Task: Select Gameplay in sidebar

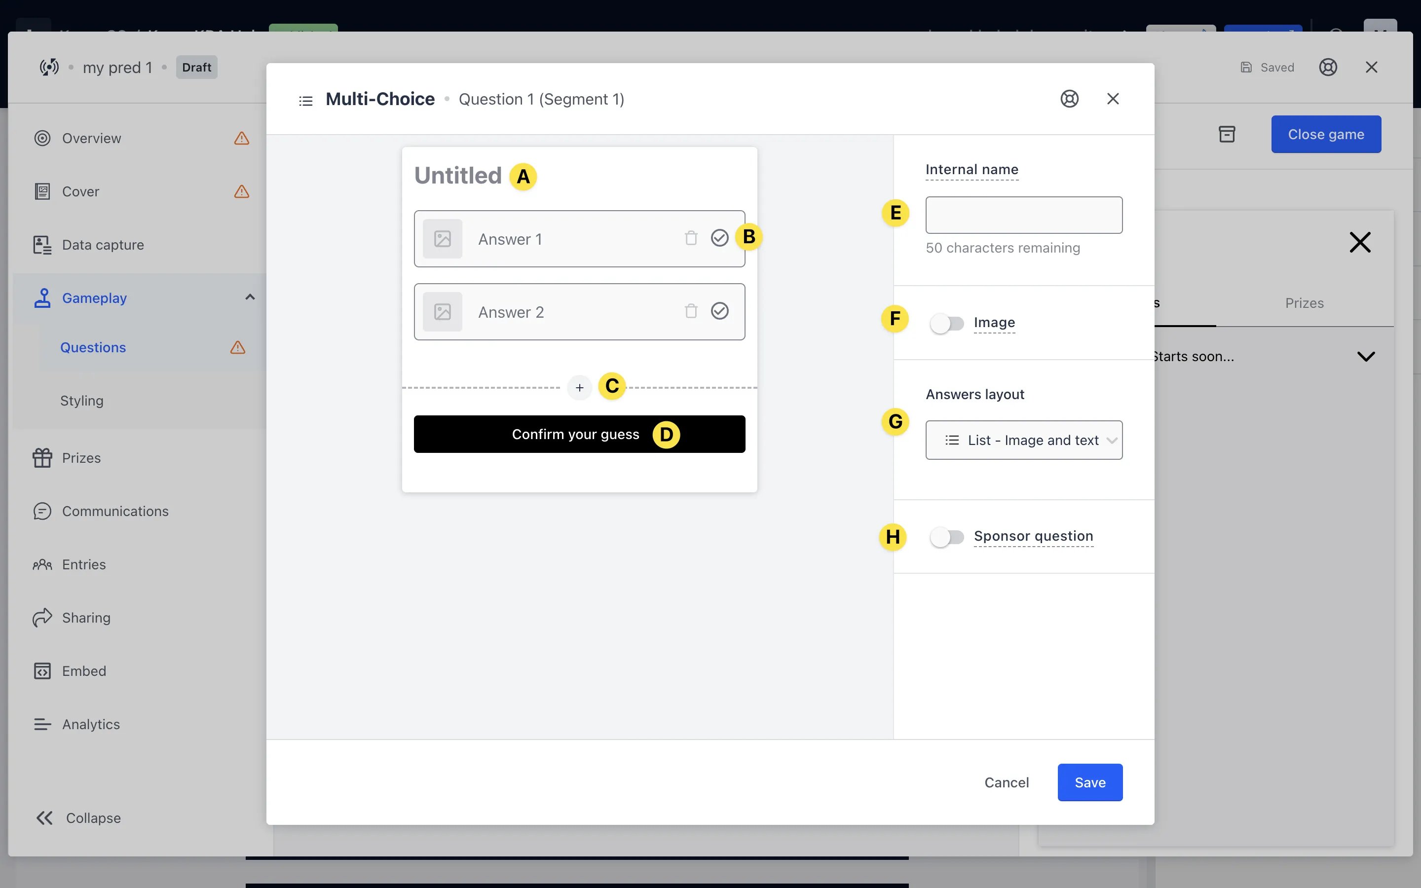Action: (x=94, y=298)
